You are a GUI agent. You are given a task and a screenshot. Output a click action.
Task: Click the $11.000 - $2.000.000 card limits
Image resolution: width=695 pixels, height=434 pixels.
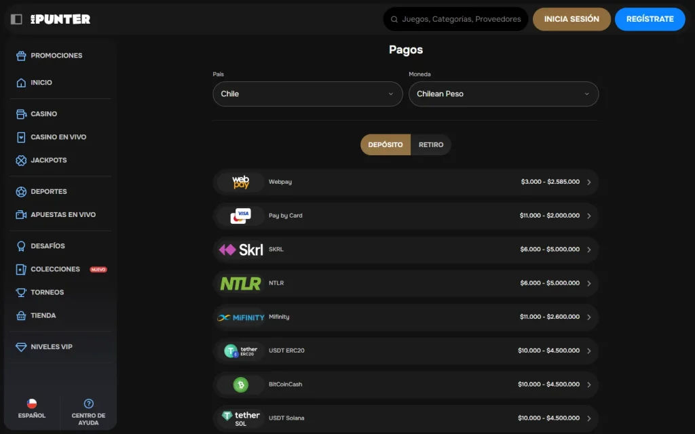pyautogui.click(x=550, y=216)
